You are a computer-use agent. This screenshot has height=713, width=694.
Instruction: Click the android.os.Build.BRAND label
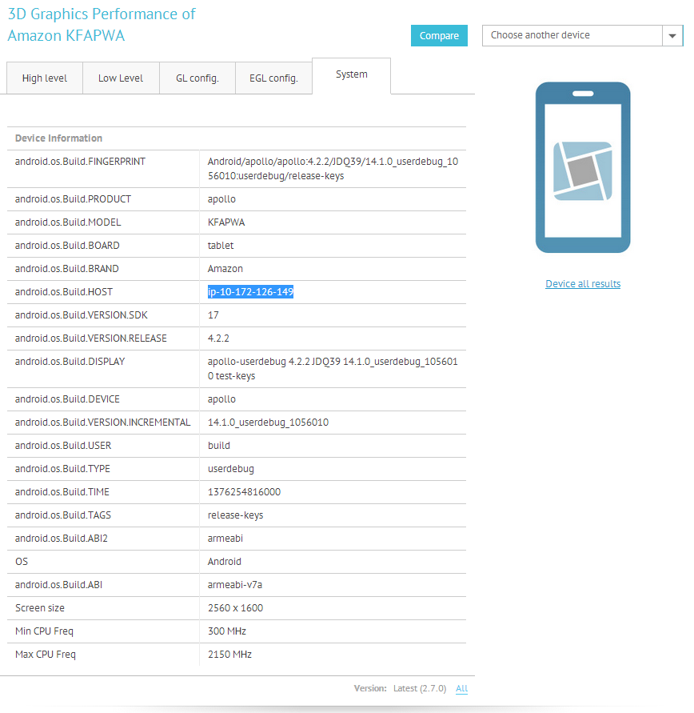(x=67, y=269)
